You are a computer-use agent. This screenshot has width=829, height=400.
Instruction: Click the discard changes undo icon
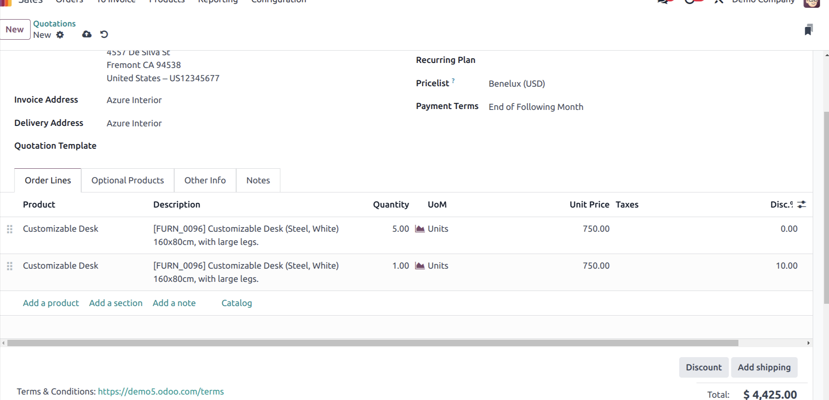(104, 34)
